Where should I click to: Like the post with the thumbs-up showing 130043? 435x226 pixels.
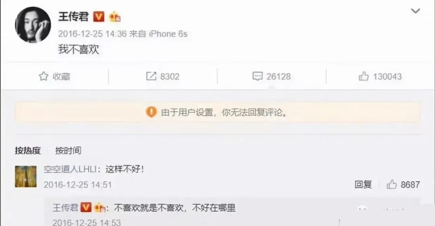click(x=364, y=76)
